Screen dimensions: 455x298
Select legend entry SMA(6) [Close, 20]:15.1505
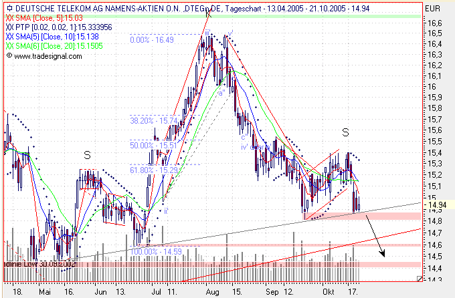pos(54,46)
